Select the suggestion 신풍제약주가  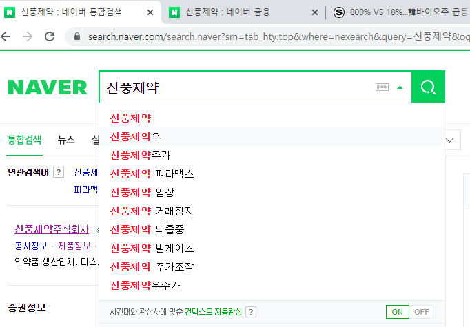coord(272,156)
